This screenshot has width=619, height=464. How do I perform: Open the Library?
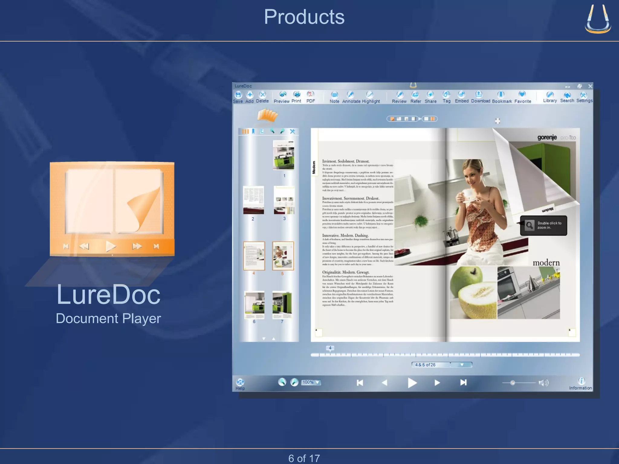(x=550, y=95)
